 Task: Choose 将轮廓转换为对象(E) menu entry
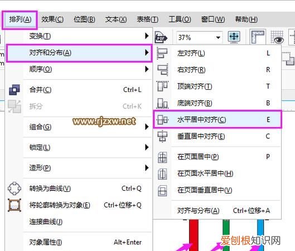[79, 205]
